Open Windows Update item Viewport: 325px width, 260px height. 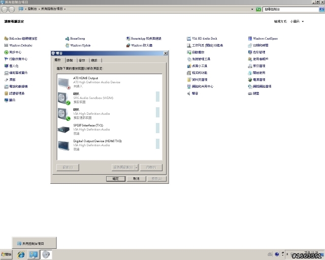point(78,45)
